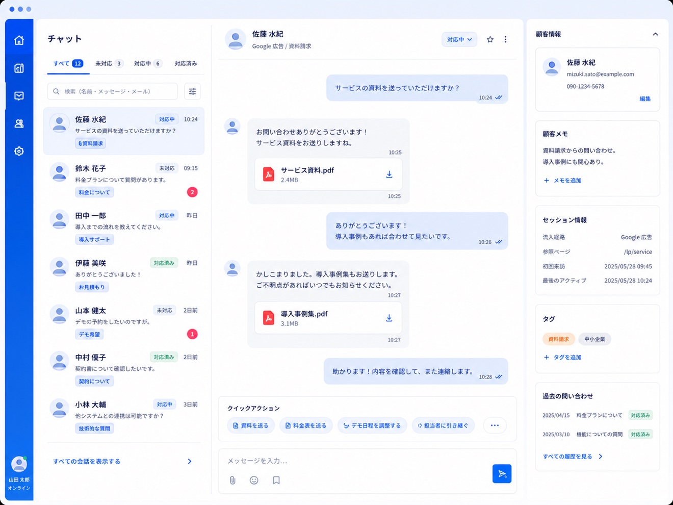Open more quick actions ellipsis
Viewport: 673px width, 505px height.
pos(495,425)
